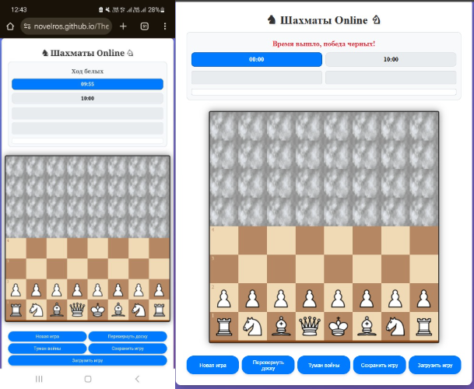The height and width of the screenshot is (389, 474).
Task: Click the 'Время вышло, победа черных!' message
Action: pos(324,44)
